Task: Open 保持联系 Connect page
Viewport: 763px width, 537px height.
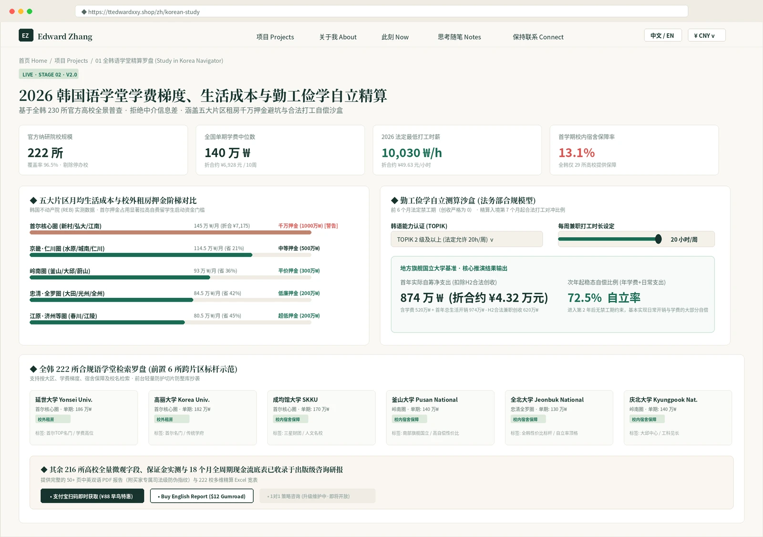Action: click(538, 37)
